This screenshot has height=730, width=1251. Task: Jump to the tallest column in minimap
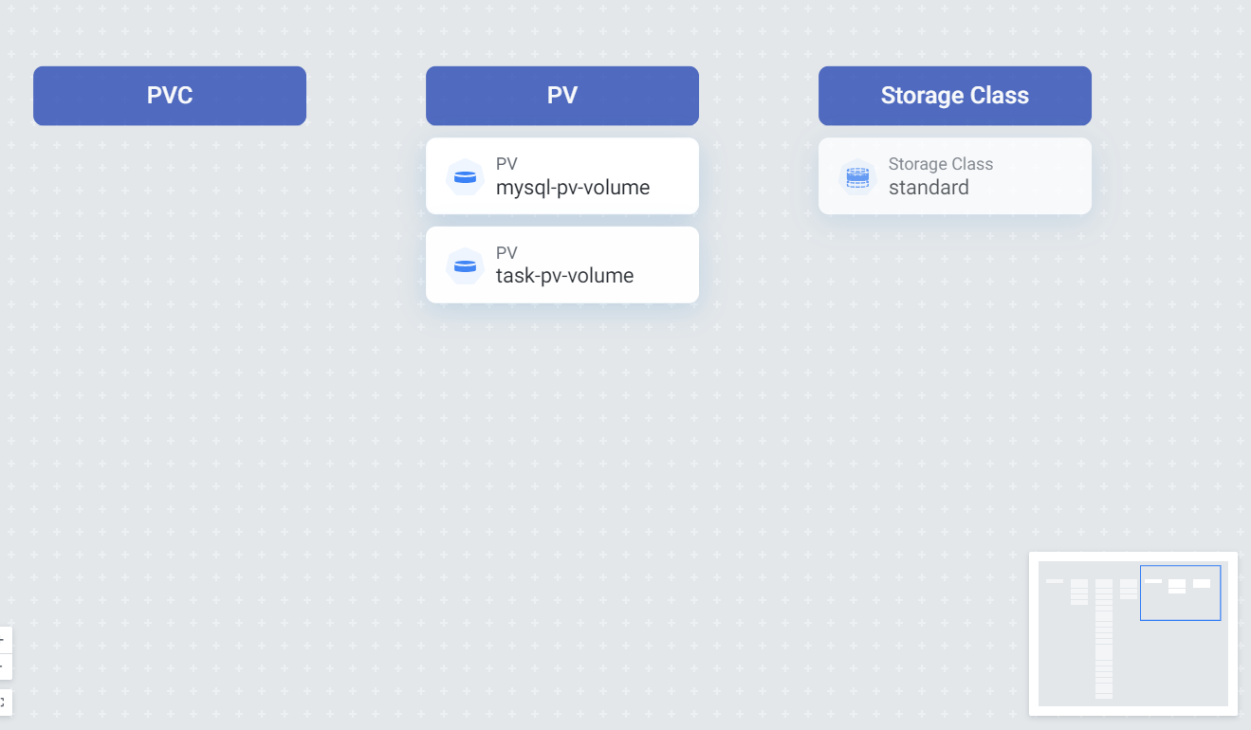(1104, 638)
